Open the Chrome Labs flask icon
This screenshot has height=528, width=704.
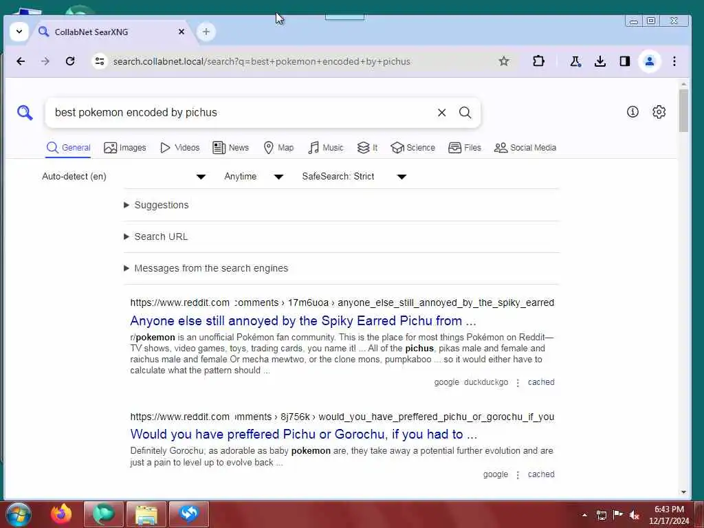point(575,61)
